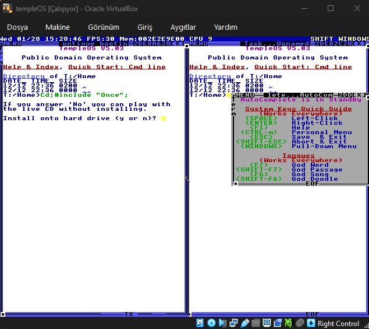This screenshot has height=329, width=369.
Task: Open the Tongues link in AutoComplete
Action: (x=299, y=156)
